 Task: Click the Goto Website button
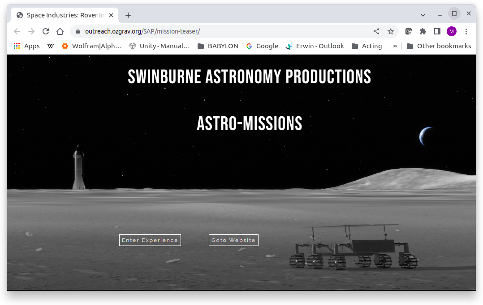(233, 240)
